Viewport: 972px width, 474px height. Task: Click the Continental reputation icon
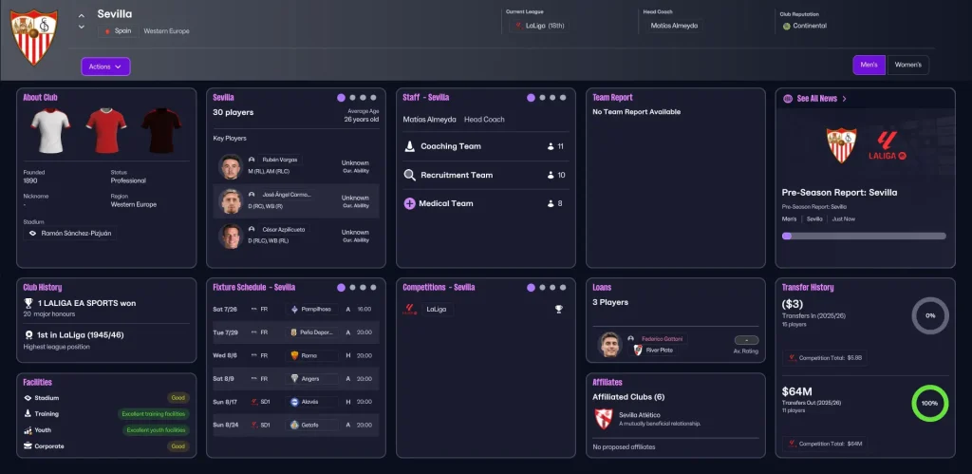[x=787, y=26]
